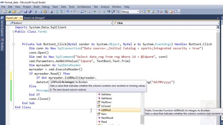This screenshot has height=125, width=223.
Task: Open the Edit menu
Action: 10,7
